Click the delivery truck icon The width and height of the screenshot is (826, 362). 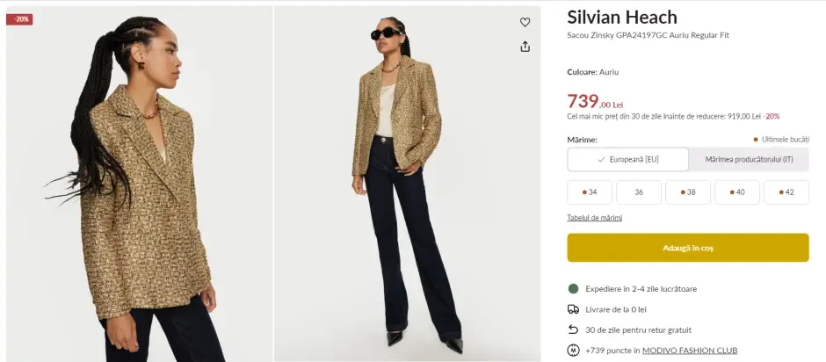573,309
